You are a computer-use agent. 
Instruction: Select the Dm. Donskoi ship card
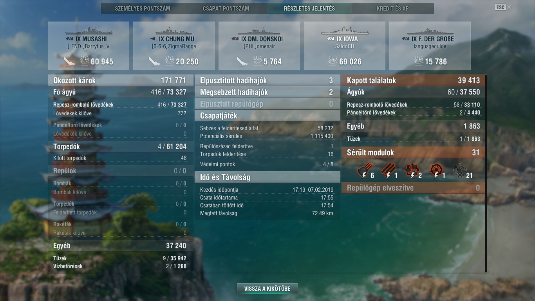coord(259,46)
